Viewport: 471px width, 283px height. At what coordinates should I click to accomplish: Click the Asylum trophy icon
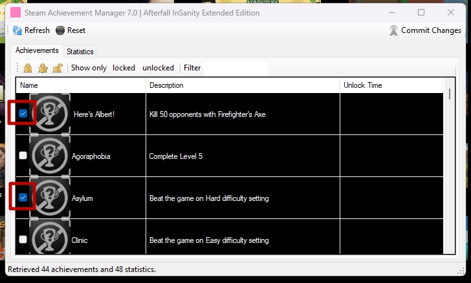click(x=50, y=198)
